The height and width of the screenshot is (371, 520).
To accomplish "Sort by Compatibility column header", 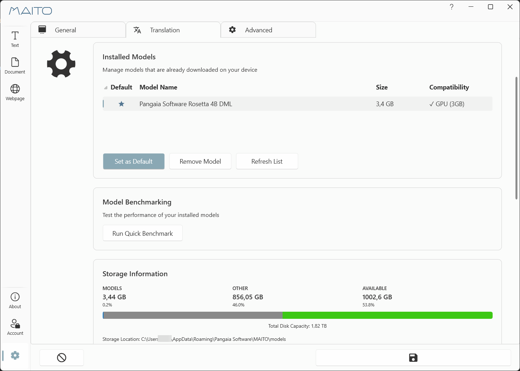I will point(449,87).
